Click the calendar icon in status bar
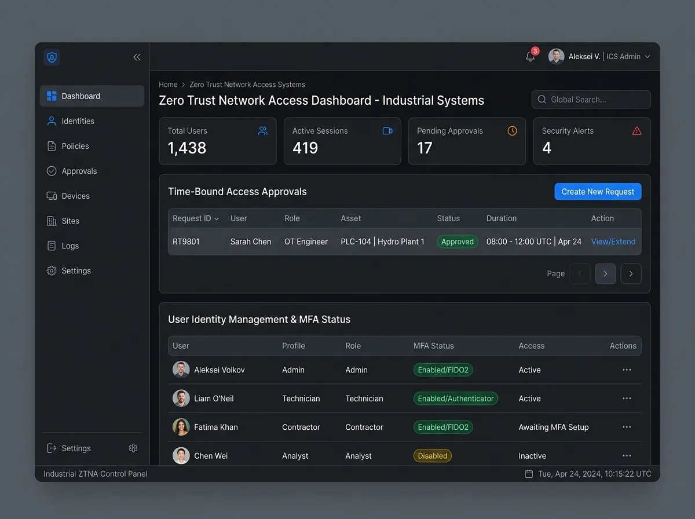 coord(529,474)
